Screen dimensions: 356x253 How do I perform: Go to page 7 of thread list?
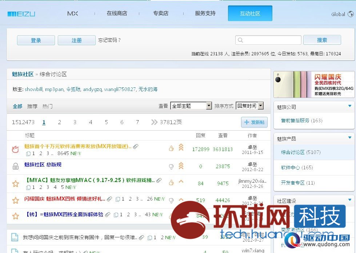tap(137, 122)
